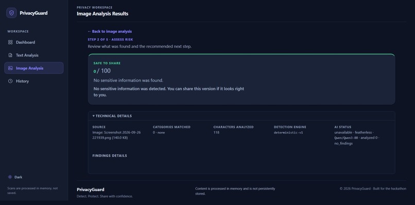The image size is (415, 205).
Task: Click the Categories Matched heading
Action: click(171, 127)
